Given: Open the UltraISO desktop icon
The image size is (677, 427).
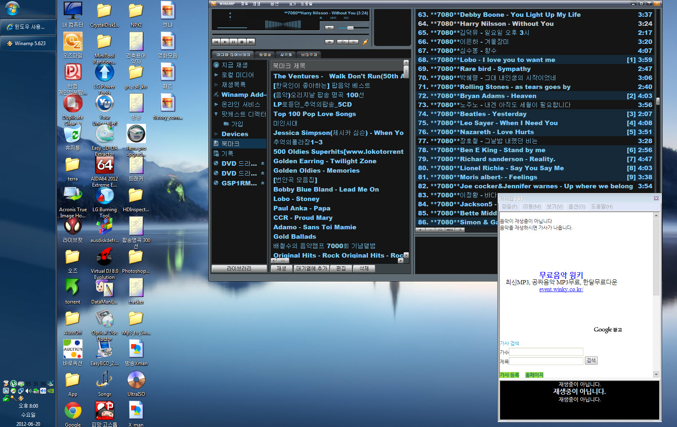Looking at the screenshot, I should 136,384.
